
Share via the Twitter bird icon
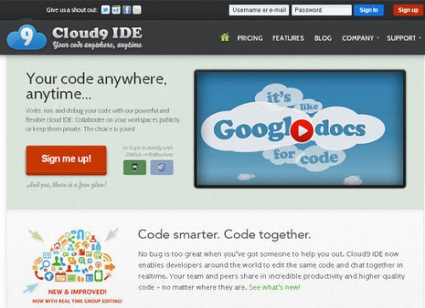coord(105,10)
